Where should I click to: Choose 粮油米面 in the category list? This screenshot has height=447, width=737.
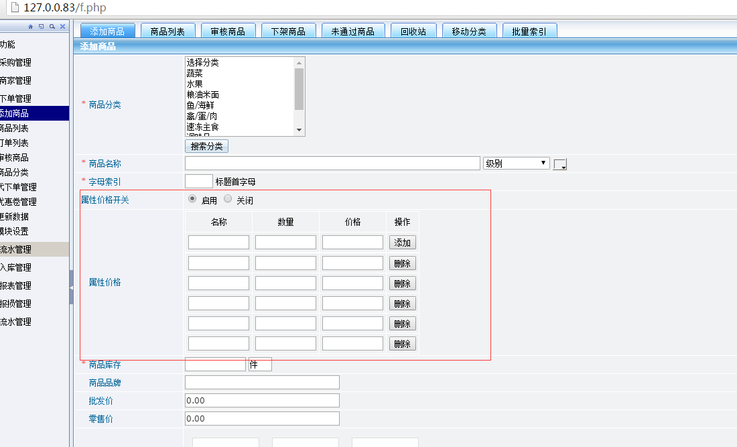pos(240,95)
